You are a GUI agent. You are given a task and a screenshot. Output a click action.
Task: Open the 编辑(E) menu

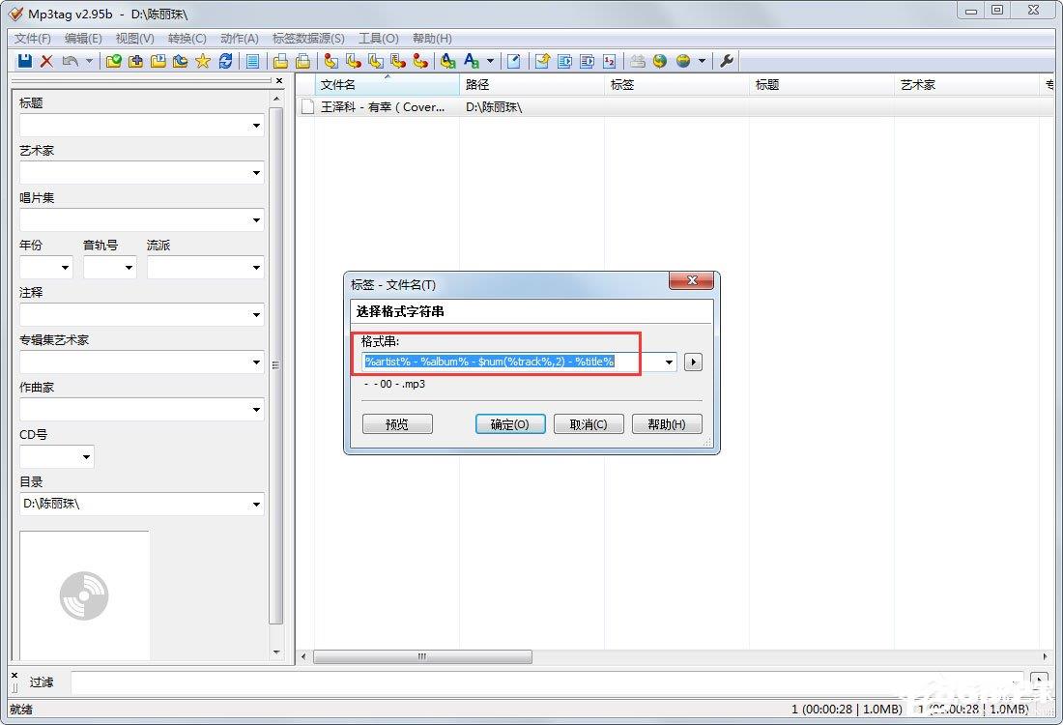pyautogui.click(x=83, y=39)
